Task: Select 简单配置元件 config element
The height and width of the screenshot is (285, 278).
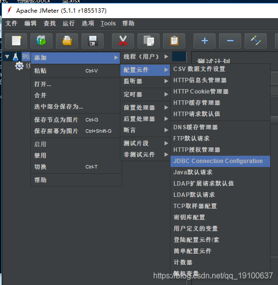Action: (220, 251)
